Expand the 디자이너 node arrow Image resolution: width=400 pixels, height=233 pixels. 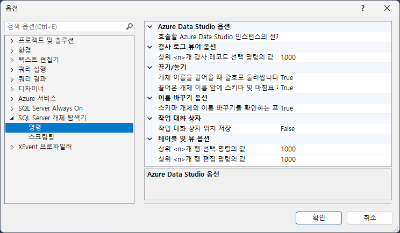(12, 89)
